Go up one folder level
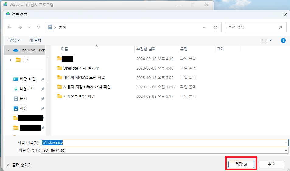The image size is (290, 171). tap(38, 28)
